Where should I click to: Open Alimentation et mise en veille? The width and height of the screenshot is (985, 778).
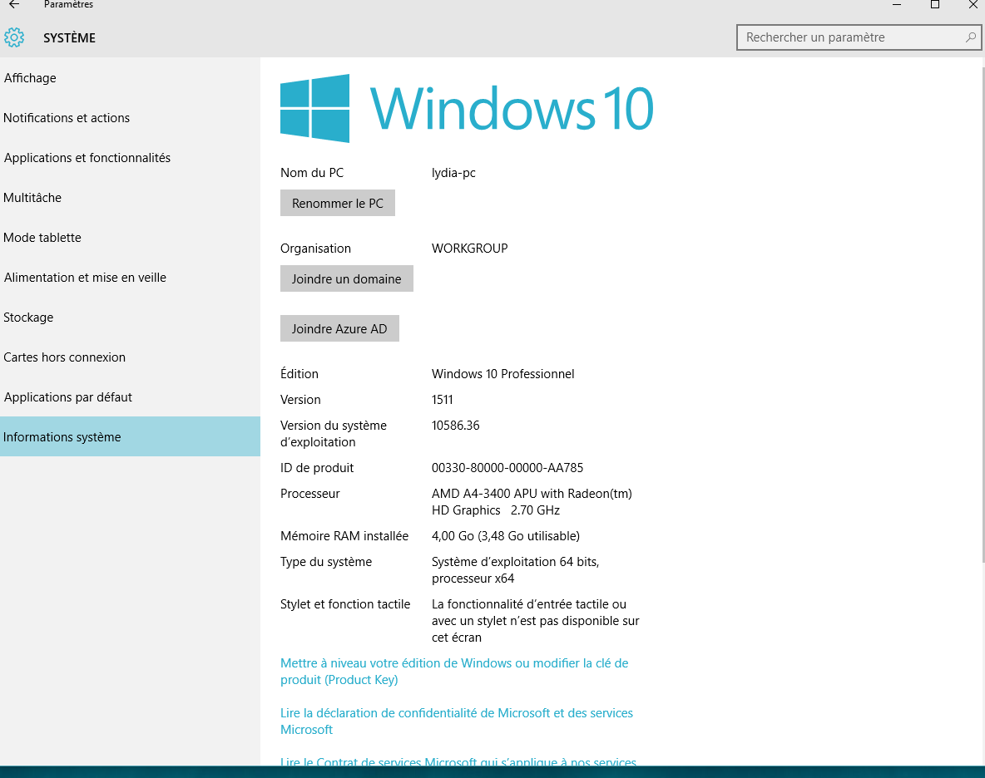(x=85, y=278)
